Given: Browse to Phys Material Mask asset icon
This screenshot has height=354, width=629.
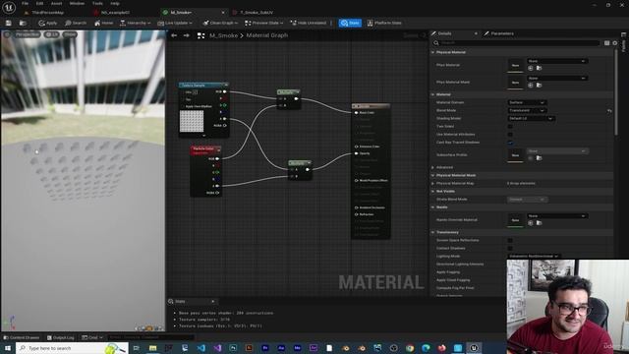Looking at the screenshot, I should click(540, 86).
